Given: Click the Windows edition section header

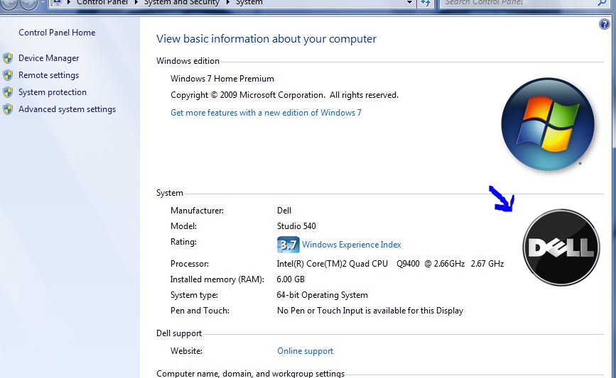Looking at the screenshot, I should coord(188,61).
